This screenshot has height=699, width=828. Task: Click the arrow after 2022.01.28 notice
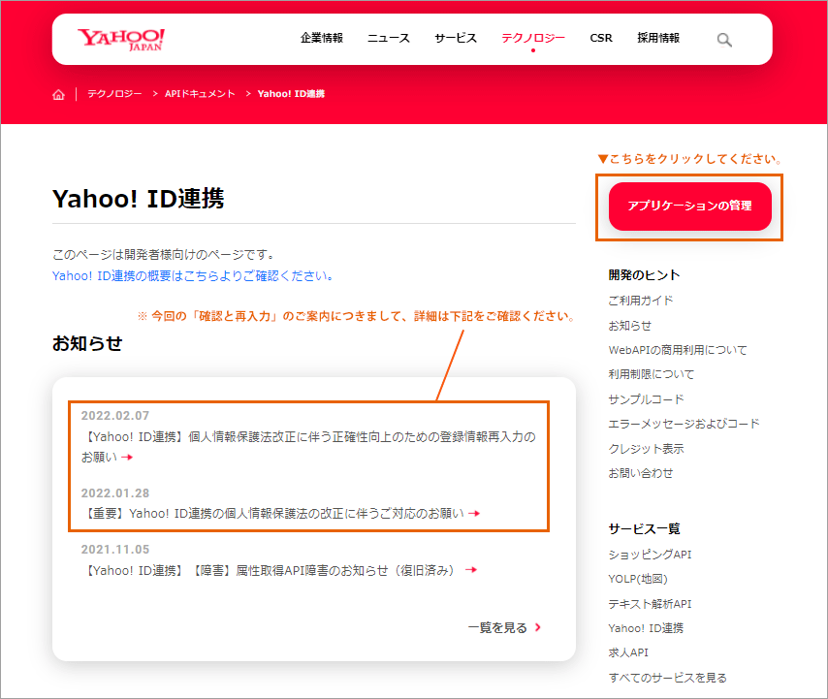coord(474,513)
